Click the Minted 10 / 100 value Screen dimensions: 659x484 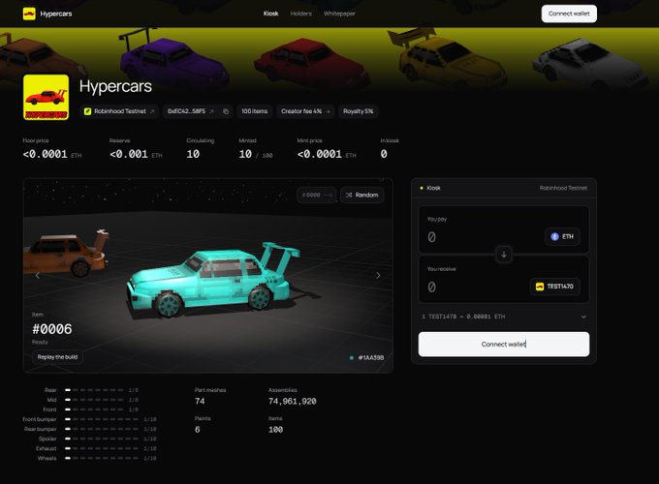click(256, 154)
